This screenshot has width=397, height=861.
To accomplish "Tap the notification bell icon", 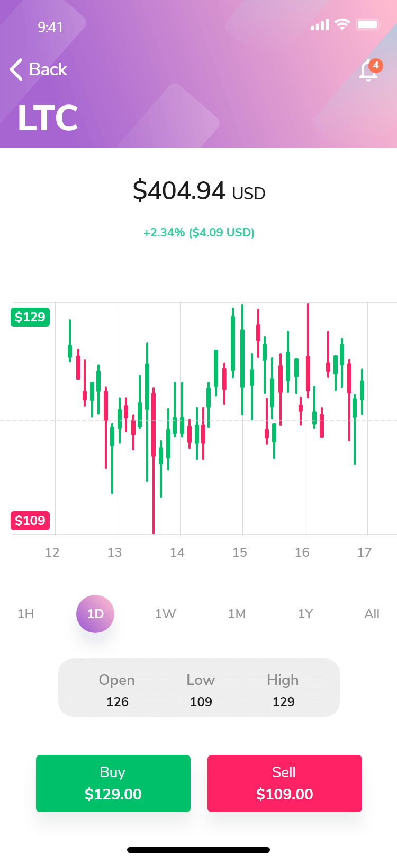I will tap(368, 71).
